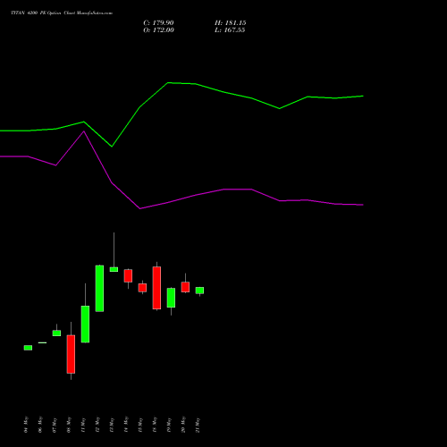Select the 14 May red candlestick
This screenshot has width=447, height=447.
click(128, 275)
